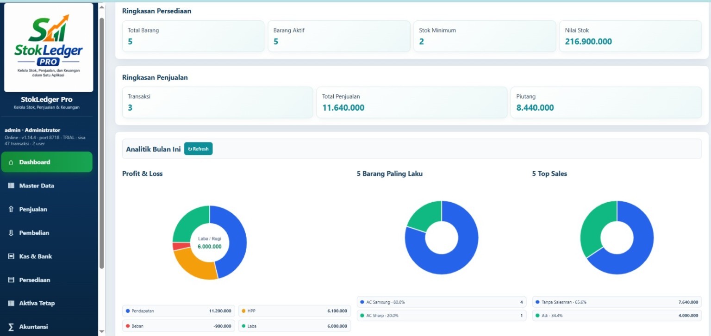Click the Ringkasan Persediaan heading

pos(156,11)
